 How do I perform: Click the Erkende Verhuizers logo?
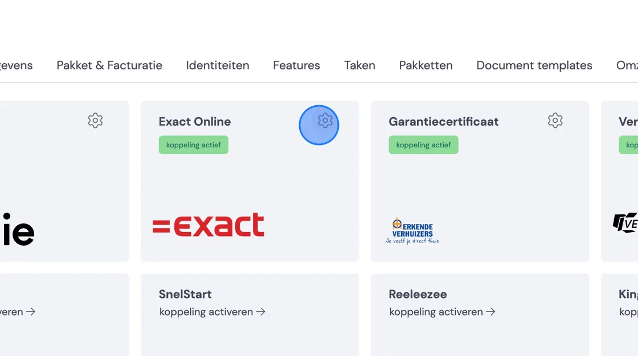pyautogui.click(x=412, y=231)
